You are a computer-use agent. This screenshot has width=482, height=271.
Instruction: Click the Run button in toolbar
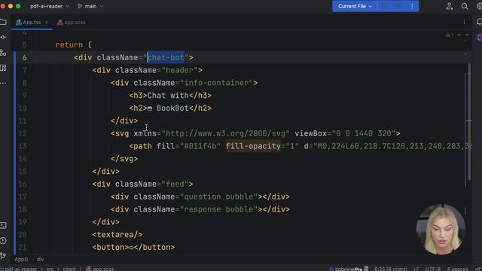(385, 6)
